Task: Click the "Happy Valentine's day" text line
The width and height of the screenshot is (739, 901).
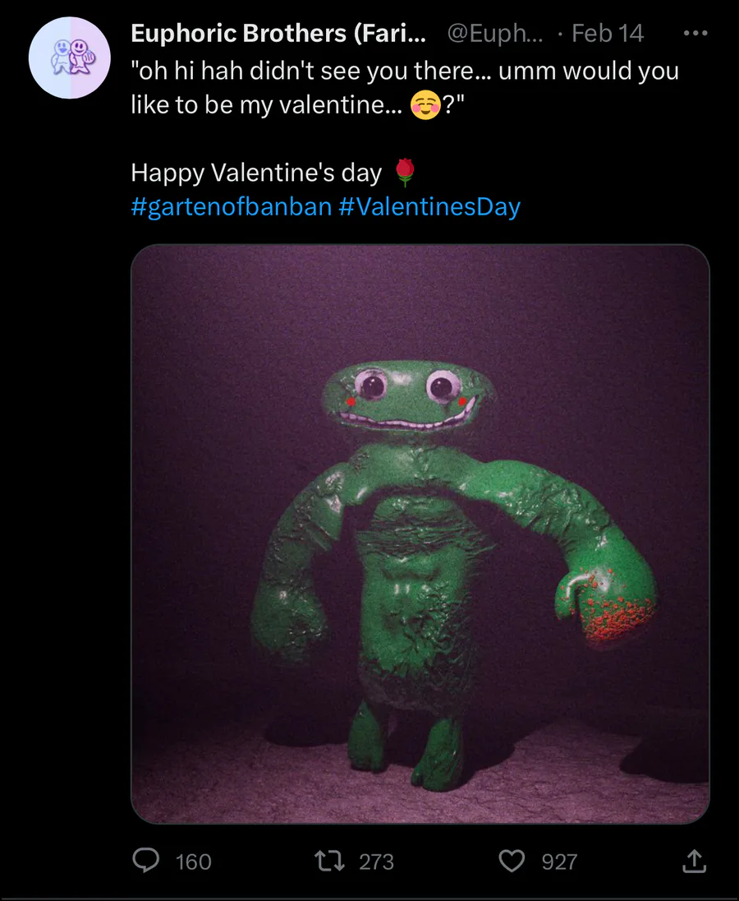Action: pyautogui.click(x=256, y=173)
